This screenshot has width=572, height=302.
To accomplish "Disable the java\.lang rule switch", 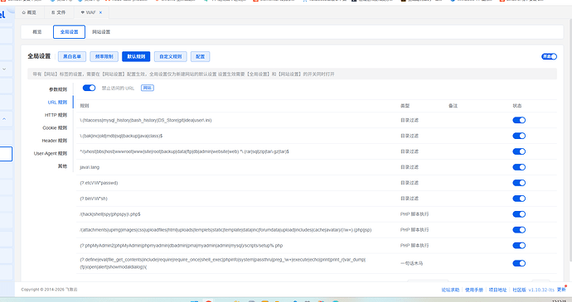I will pyautogui.click(x=519, y=167).
